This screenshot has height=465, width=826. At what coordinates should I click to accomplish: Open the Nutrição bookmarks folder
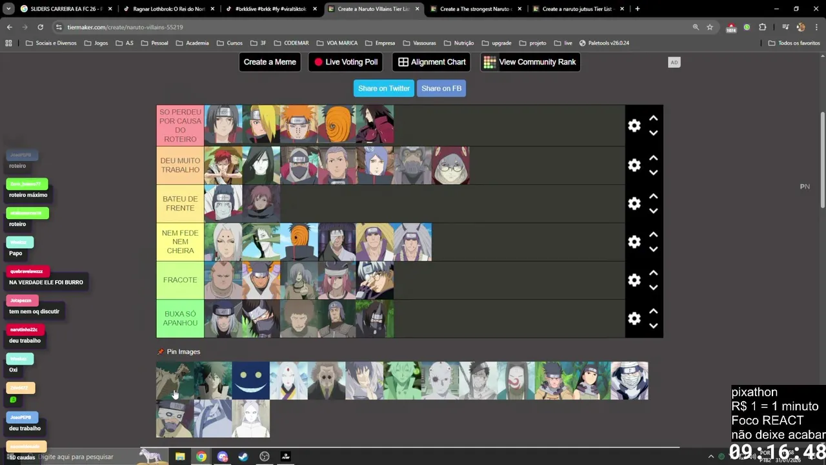(x=459, y=43)
